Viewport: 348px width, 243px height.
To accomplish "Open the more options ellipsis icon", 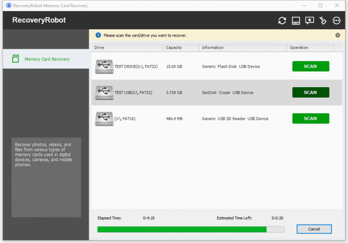I will pyautogui.click(x=337, y=21).
